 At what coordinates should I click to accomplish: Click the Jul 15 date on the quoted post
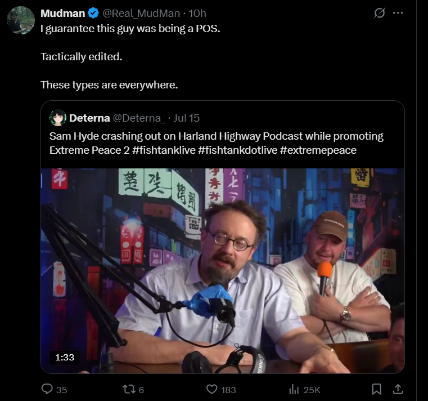[x=187, y=118]
